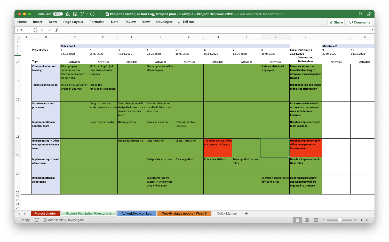Select row 19 header
The height and width of the screenshot is (242, 389).
(18, 148)
